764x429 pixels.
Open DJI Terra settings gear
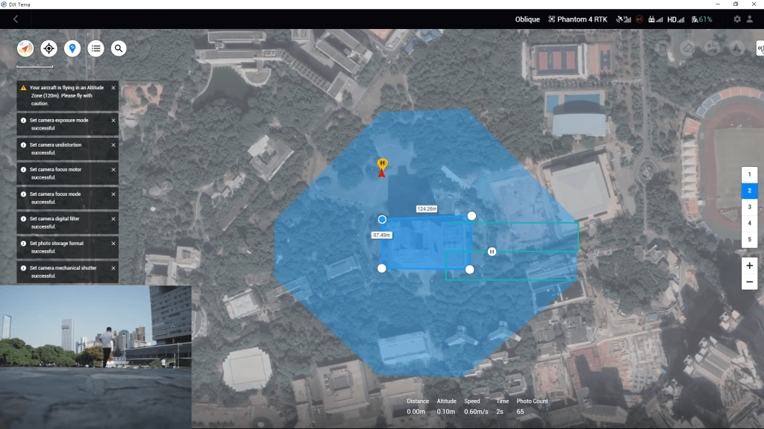[x=737, y=19]
